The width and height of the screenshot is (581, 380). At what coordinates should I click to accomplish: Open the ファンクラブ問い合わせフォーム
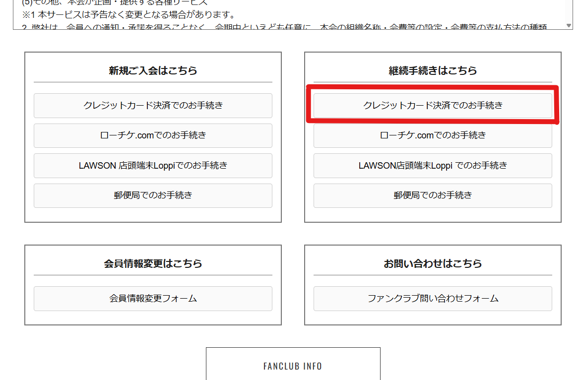click(433, 299)
